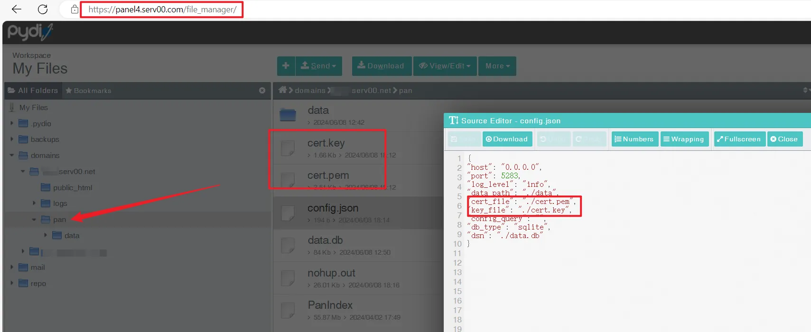Click the config.json file icon
Screen dimensions: 811x332
click(x=288, y=213)
